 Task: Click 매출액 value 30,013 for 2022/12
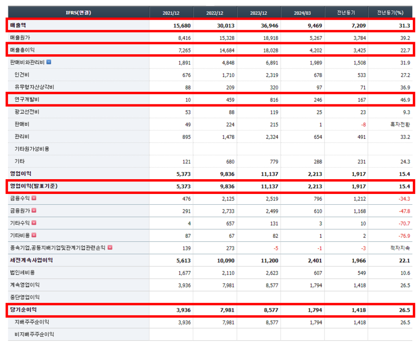[226, 26]
